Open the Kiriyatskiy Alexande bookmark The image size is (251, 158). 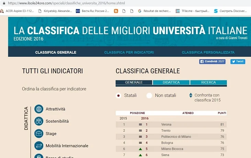tap(55, 11)
